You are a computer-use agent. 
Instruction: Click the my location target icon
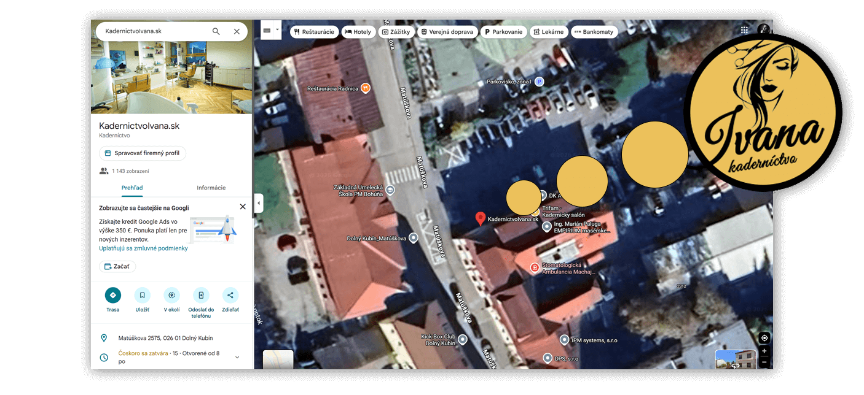coord(764,338)
